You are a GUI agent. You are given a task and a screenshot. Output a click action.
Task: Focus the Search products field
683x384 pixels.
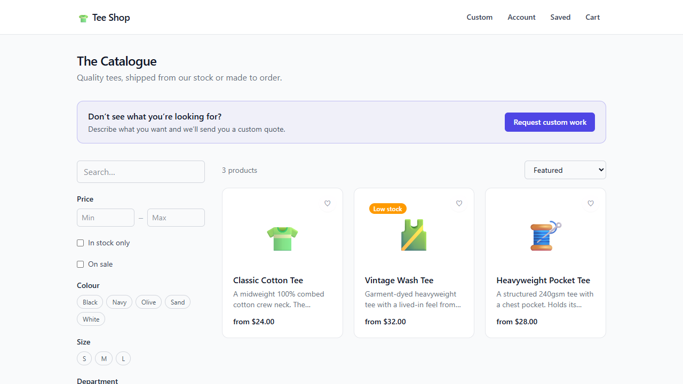click(141, 172)
